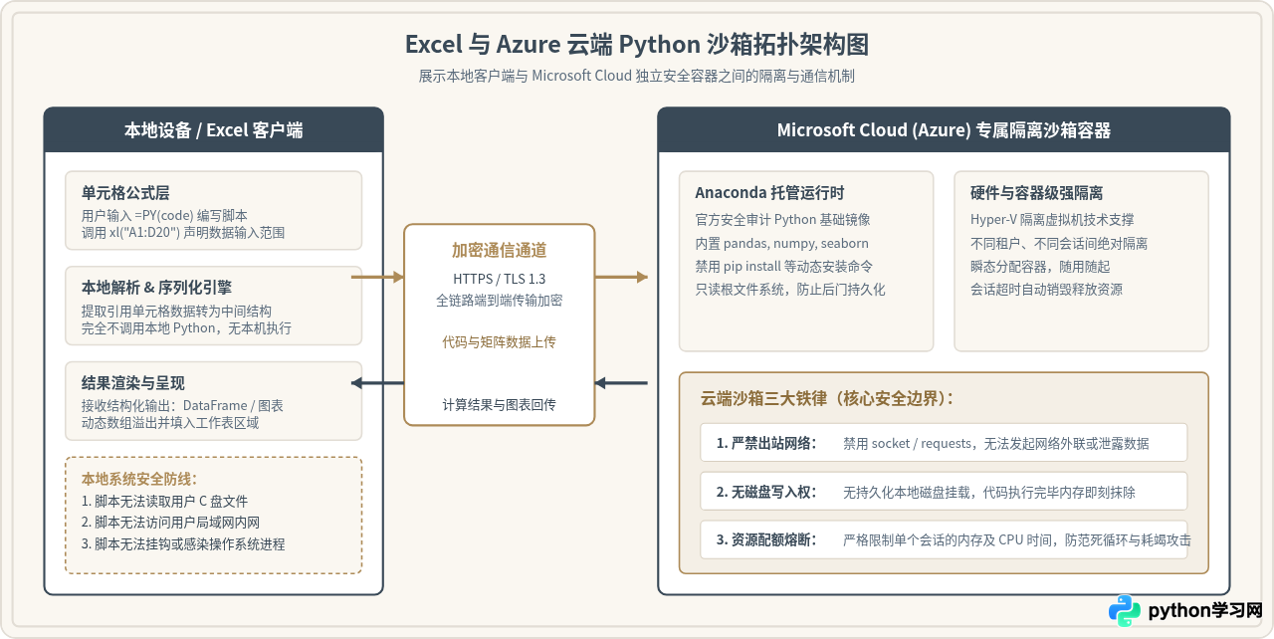Select the "本地解析 & 序列化引擎" heading
This screenshot has height=639, width=1274.
pyautogui.click(x=156, y=288)
